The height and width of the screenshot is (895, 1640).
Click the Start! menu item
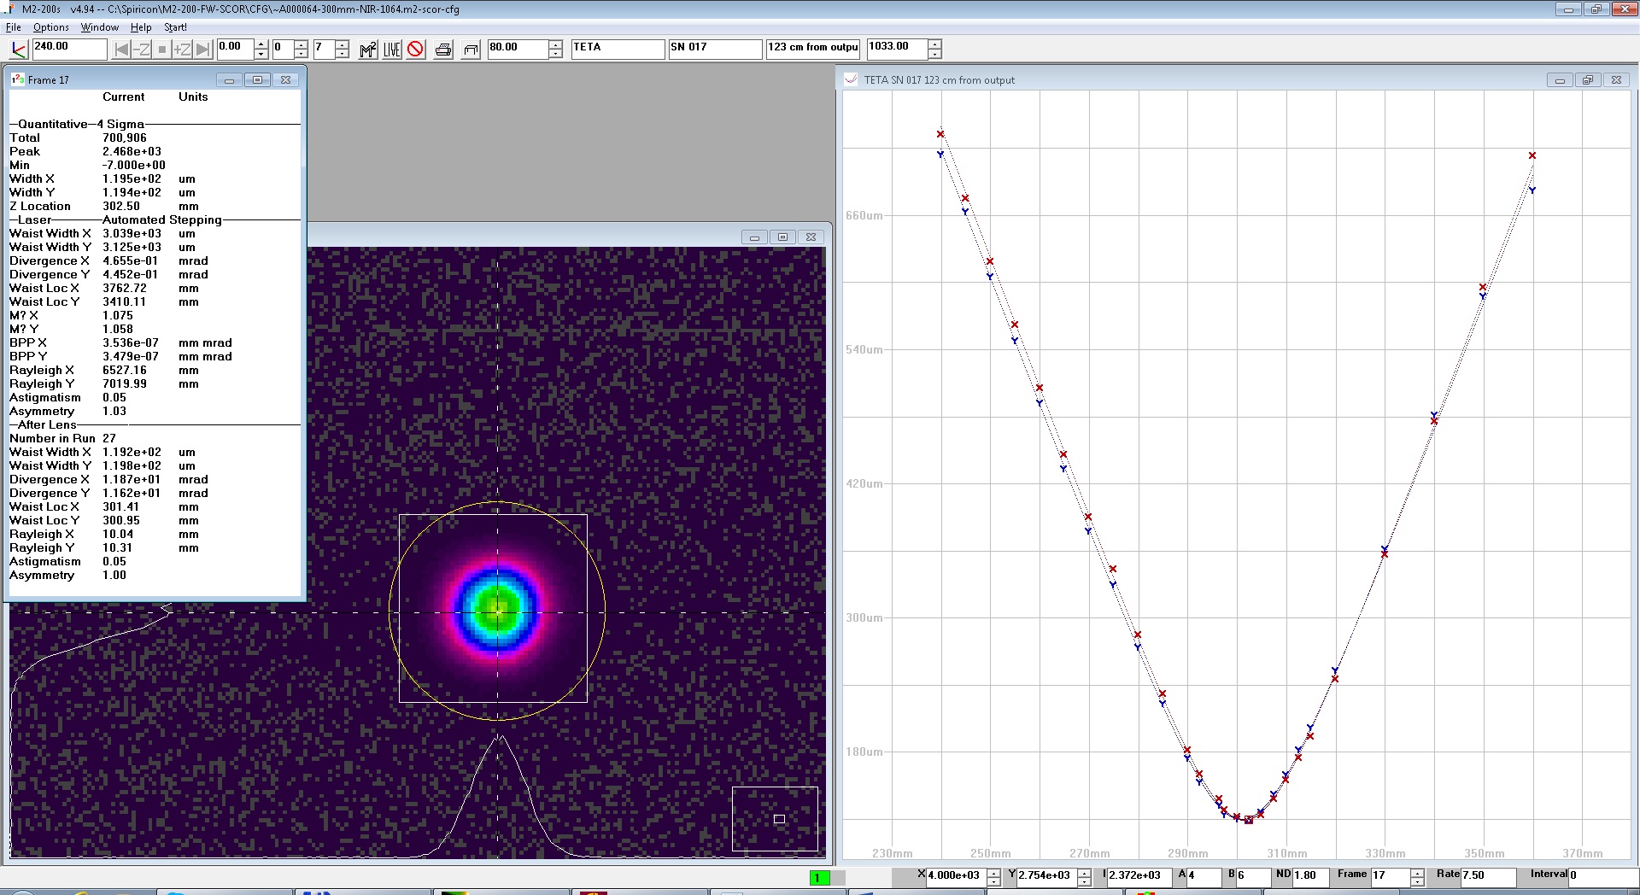pyautogui.click(x=175, y=27)
